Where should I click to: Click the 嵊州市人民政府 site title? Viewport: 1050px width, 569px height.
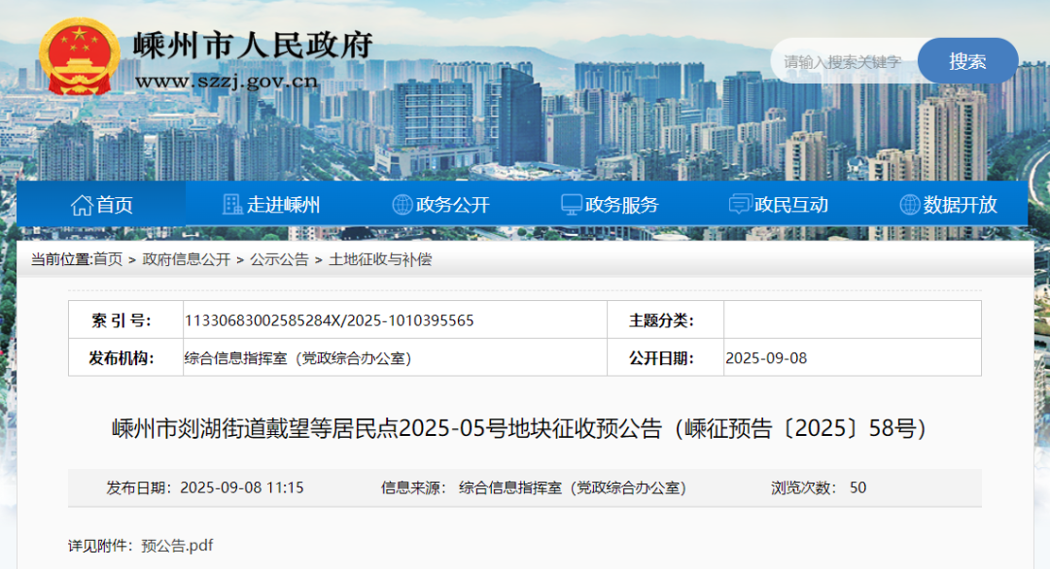(x=253, y=45)
